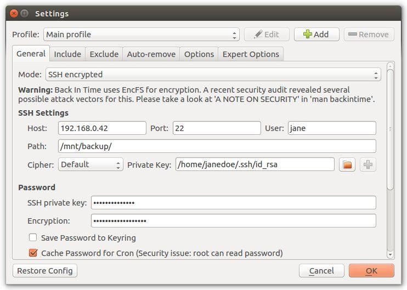Switch to the Include tab
Screen dimensions: 407x290
(67, 54)
